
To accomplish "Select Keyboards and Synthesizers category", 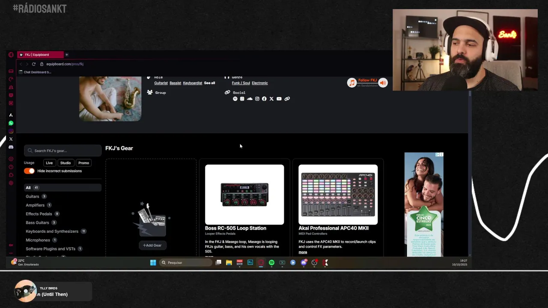I will click(52, 231).
